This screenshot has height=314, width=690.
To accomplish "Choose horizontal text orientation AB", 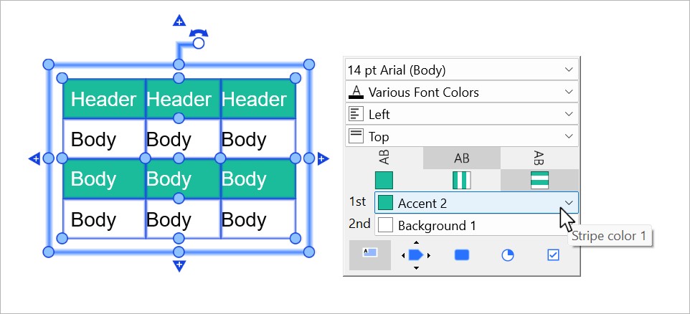I will pyautogui.click(x=461, y=158).
